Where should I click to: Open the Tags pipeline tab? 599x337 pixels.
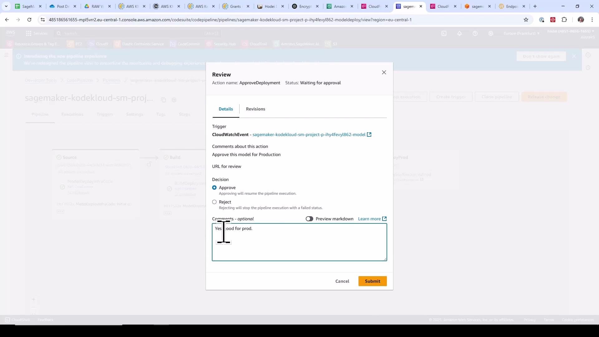[x=161, y=114]
